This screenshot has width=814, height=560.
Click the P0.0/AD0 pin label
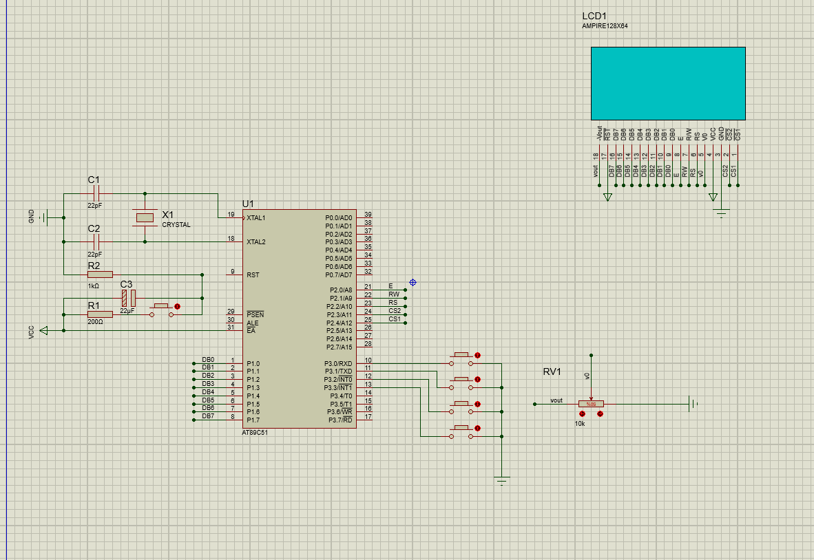point(338,218)
